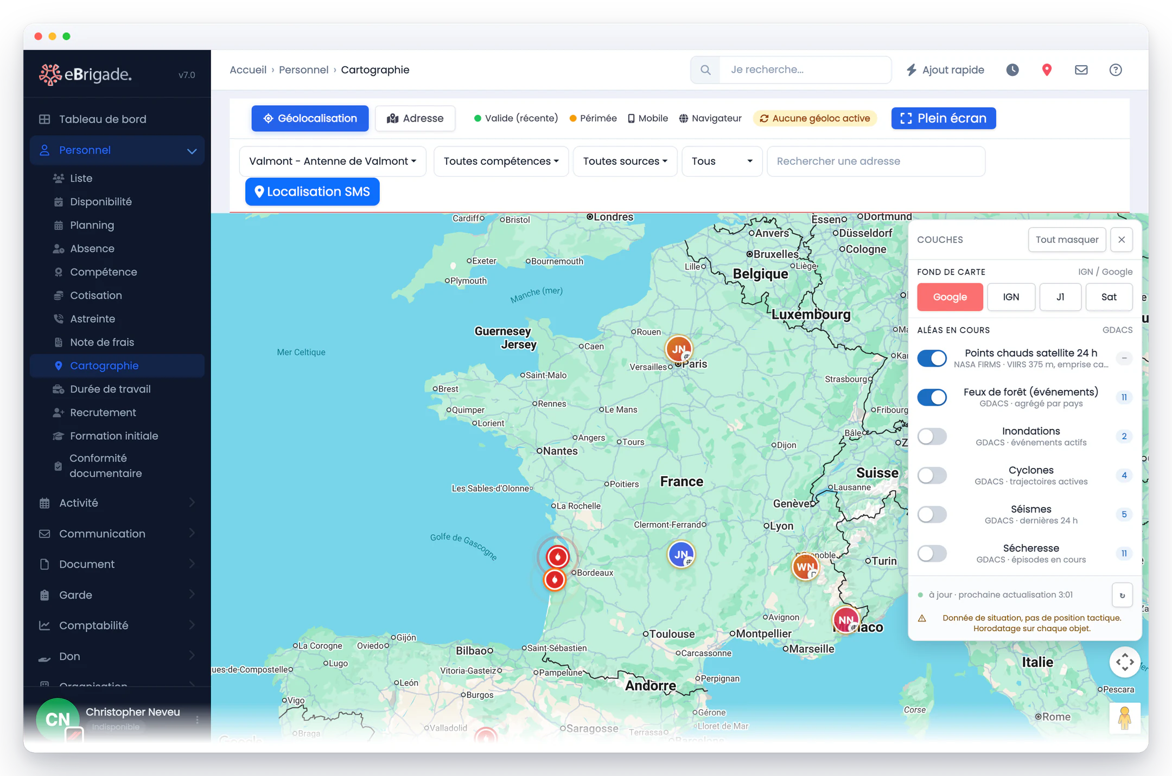Click the Plein écran button
Image resolution: width=1172 pixels, height=776 pixels.
tap(943, 118)
